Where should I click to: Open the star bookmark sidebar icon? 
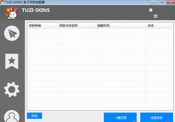pos(12,61)
